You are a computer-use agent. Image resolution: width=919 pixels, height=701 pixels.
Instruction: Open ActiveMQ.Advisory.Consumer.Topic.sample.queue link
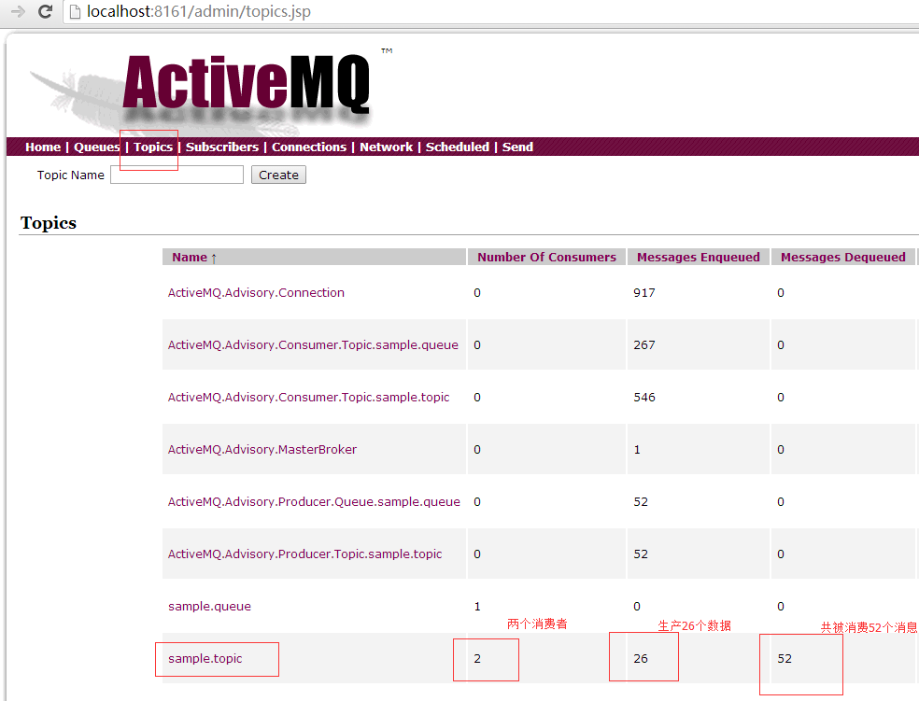point(313,345)
